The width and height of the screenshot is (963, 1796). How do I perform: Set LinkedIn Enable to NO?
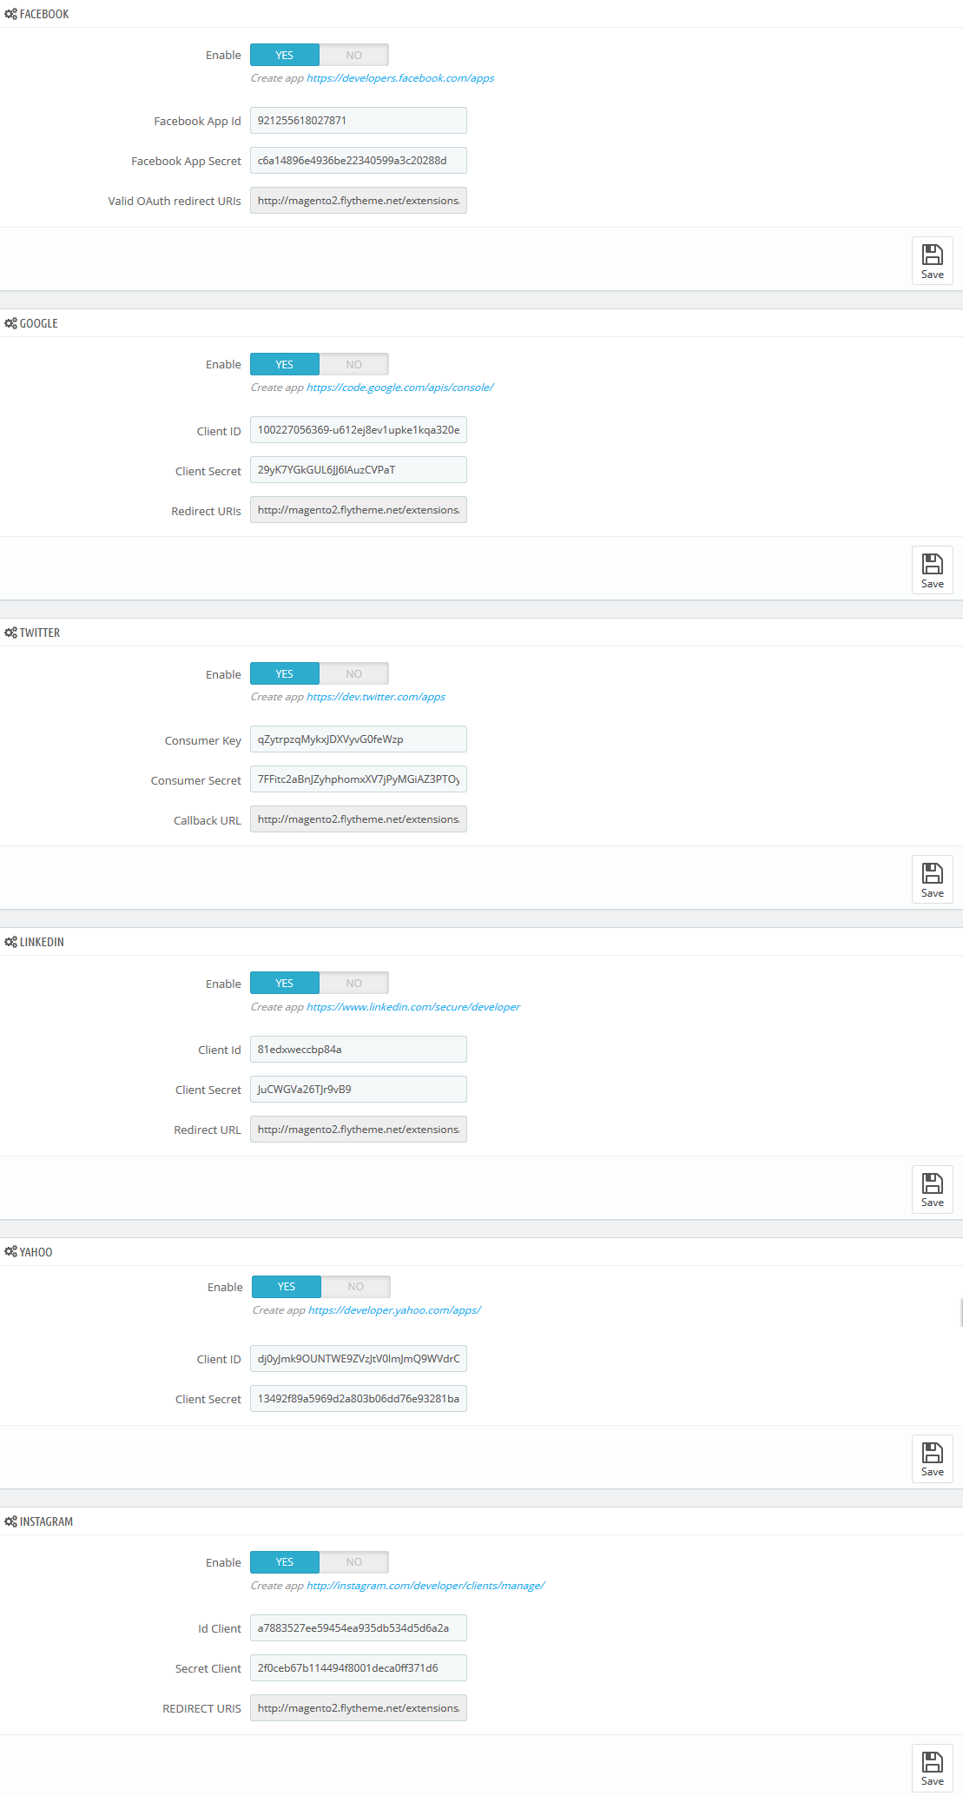point(354,983)
